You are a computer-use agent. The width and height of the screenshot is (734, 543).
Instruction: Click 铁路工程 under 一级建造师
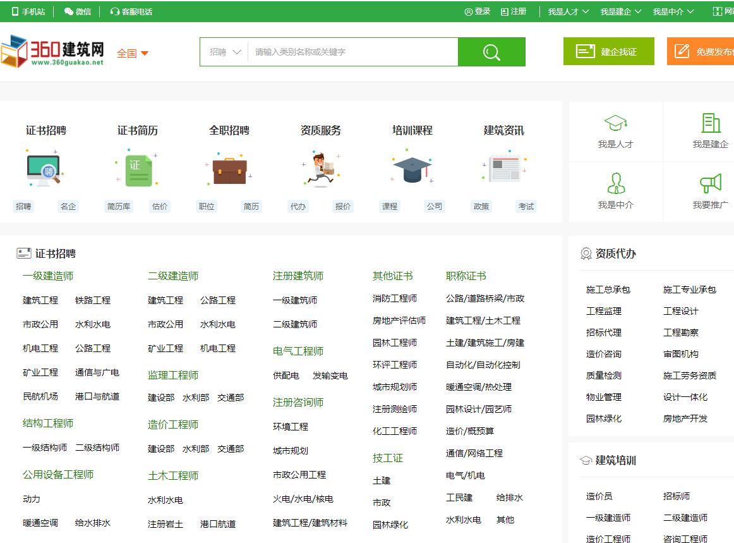[x=93, y=300]
